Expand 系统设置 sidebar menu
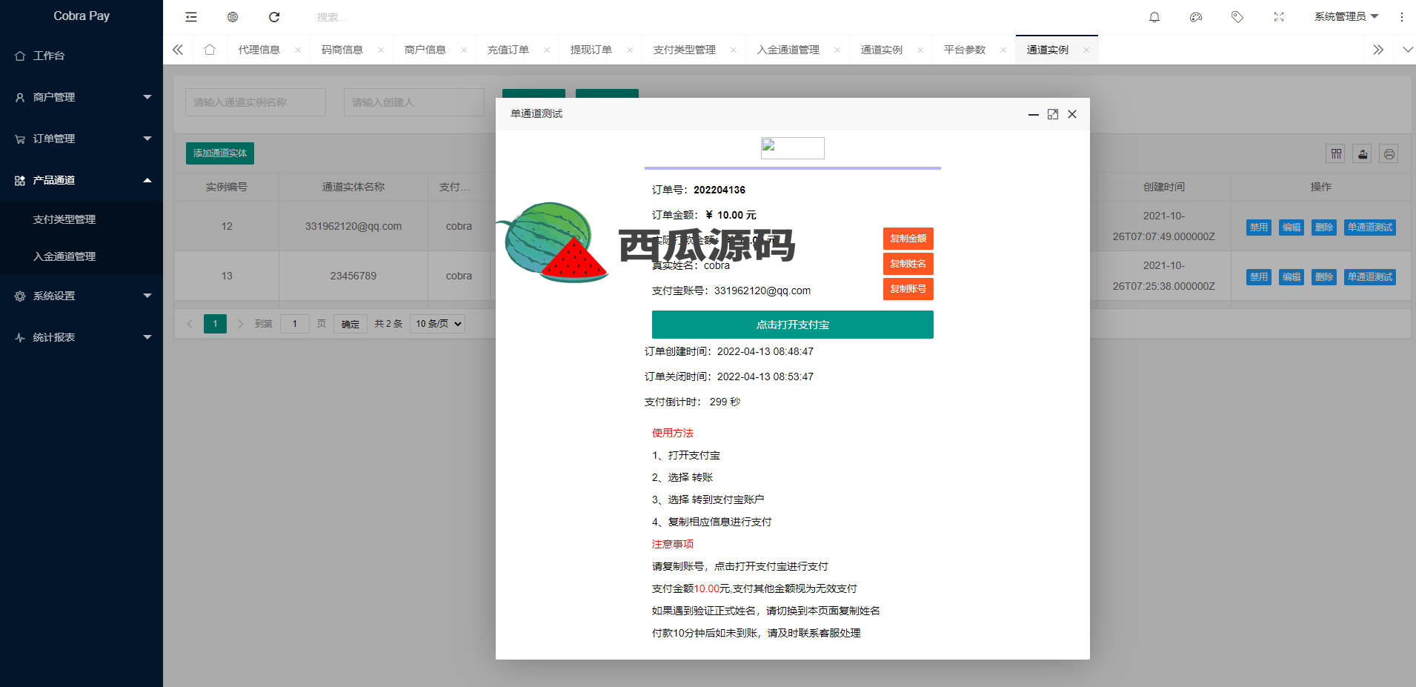 pyautogui.click(x=82, y=296)
